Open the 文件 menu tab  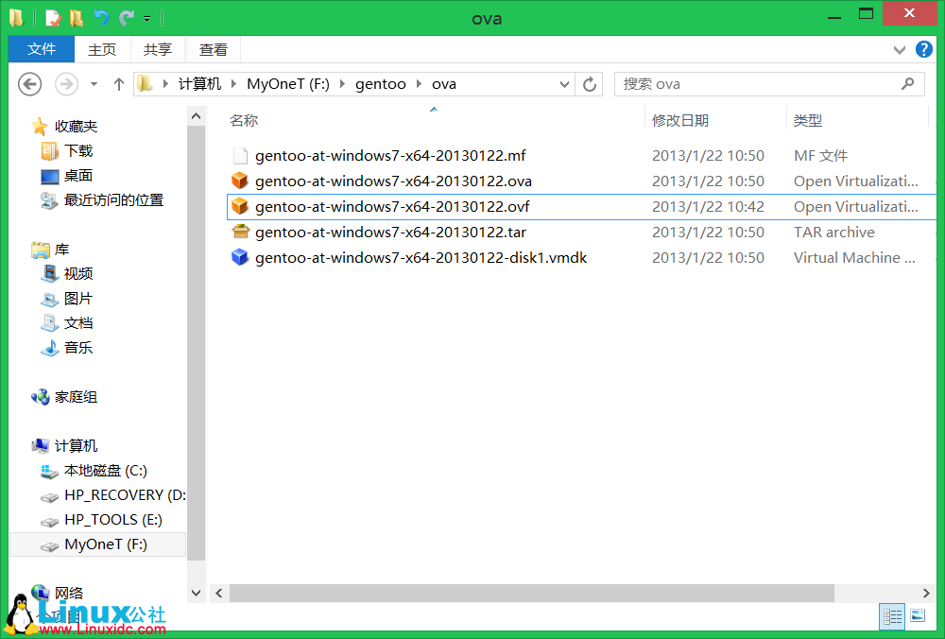click(42, 49)
